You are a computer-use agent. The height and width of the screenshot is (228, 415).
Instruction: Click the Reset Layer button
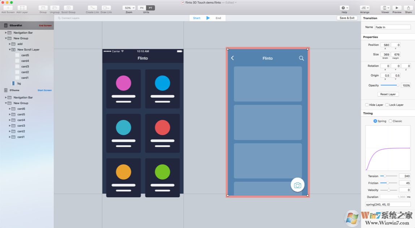(x=388, y=94)
